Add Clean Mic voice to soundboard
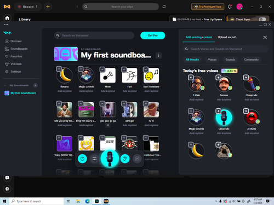 pos(218,111)
